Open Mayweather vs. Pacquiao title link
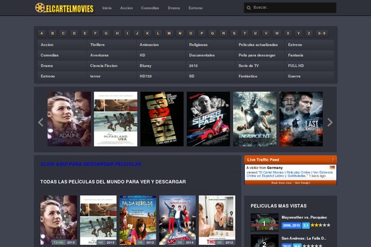The height and width of the screenshot is (247, 371). [304, 217]
